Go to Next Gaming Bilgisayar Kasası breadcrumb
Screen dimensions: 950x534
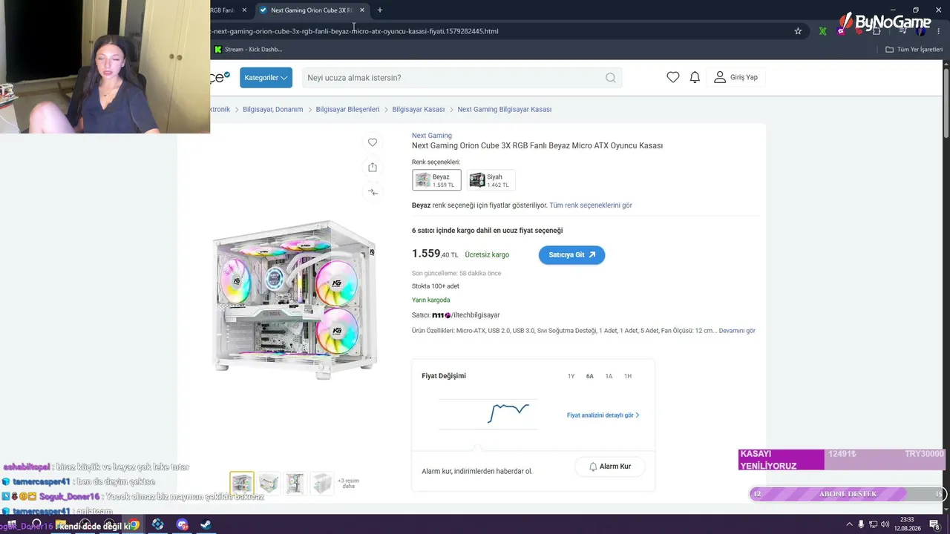click(x=505, y=109)
